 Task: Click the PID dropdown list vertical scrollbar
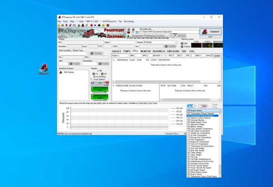[x=220, y=145]
